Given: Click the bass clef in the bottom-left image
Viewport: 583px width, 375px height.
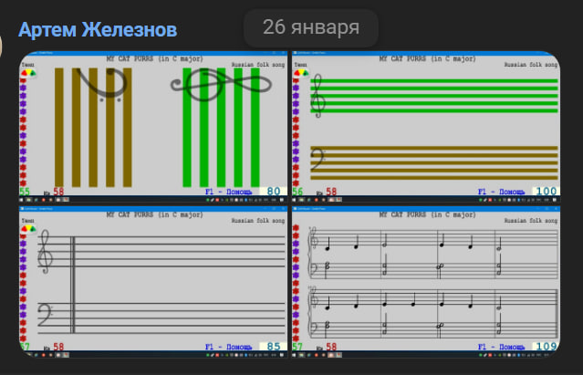Looking at the screenshot, I should (x=47, y=316).
